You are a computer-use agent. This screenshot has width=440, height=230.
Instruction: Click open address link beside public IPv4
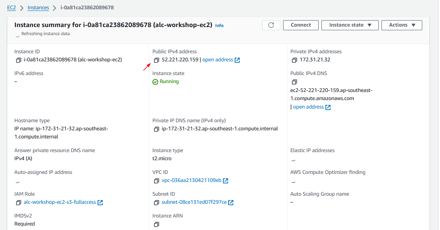pyautogui.click(x=217, y=60)
